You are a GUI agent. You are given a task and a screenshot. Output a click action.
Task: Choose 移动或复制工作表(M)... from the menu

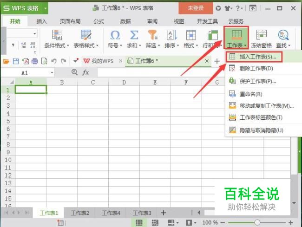pos(264,106)
